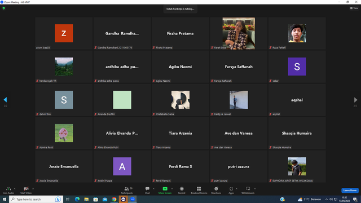Click the Join Audio headphone icon
The width and height of the screenshot is (361, 203).
click(8, 189)
